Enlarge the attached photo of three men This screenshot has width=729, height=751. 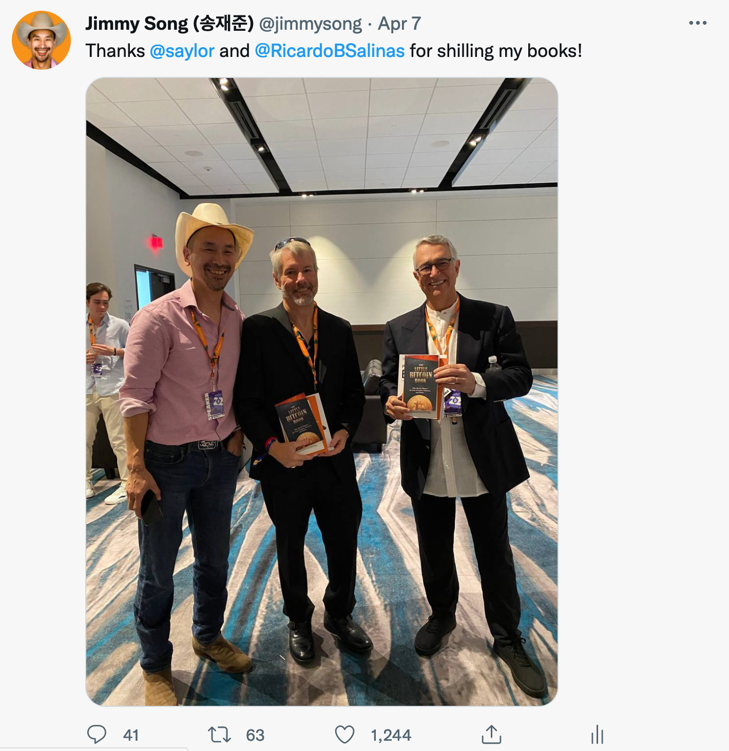point(321,392)
